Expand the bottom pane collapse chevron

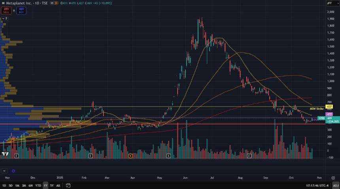tap(4, 171)
